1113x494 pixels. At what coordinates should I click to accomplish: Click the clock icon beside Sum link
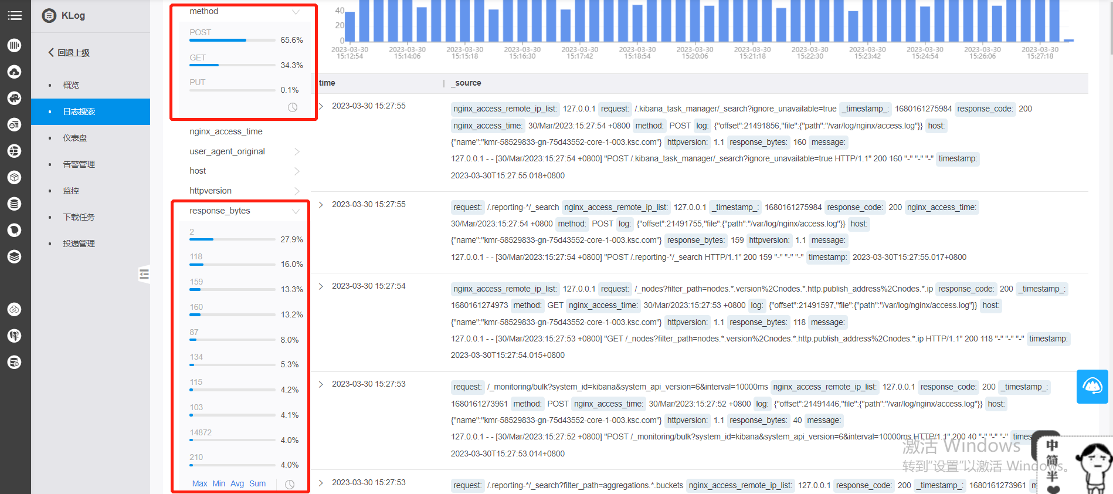point(290,484)
